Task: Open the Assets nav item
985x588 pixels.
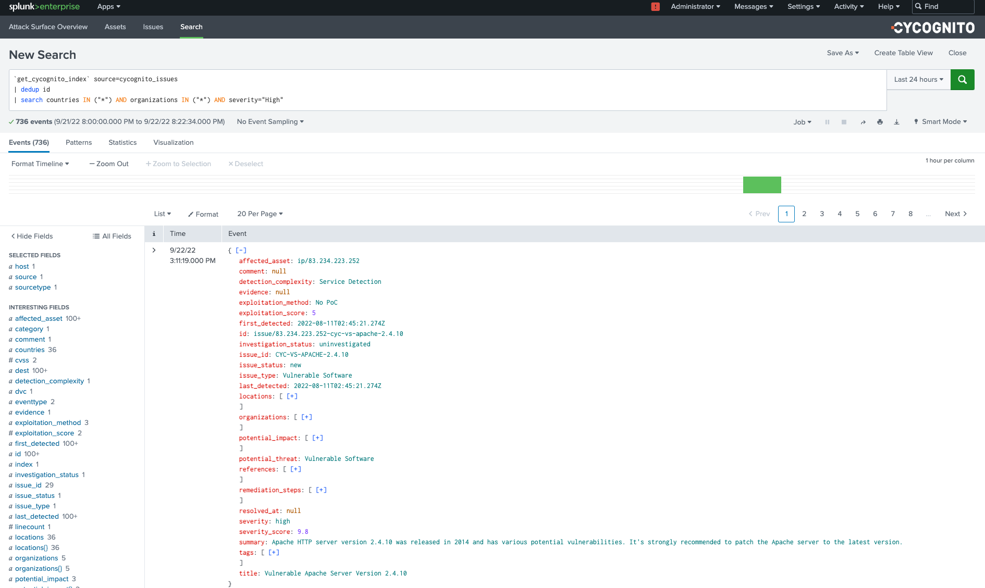Action: pos(115,27)
